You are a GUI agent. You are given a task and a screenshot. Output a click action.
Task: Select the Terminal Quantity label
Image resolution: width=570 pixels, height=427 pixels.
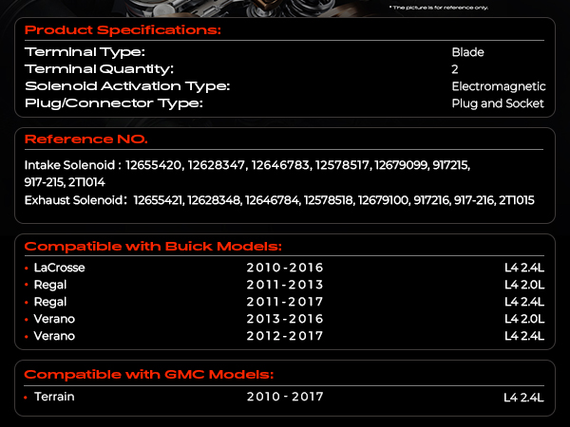click(99, 69)
